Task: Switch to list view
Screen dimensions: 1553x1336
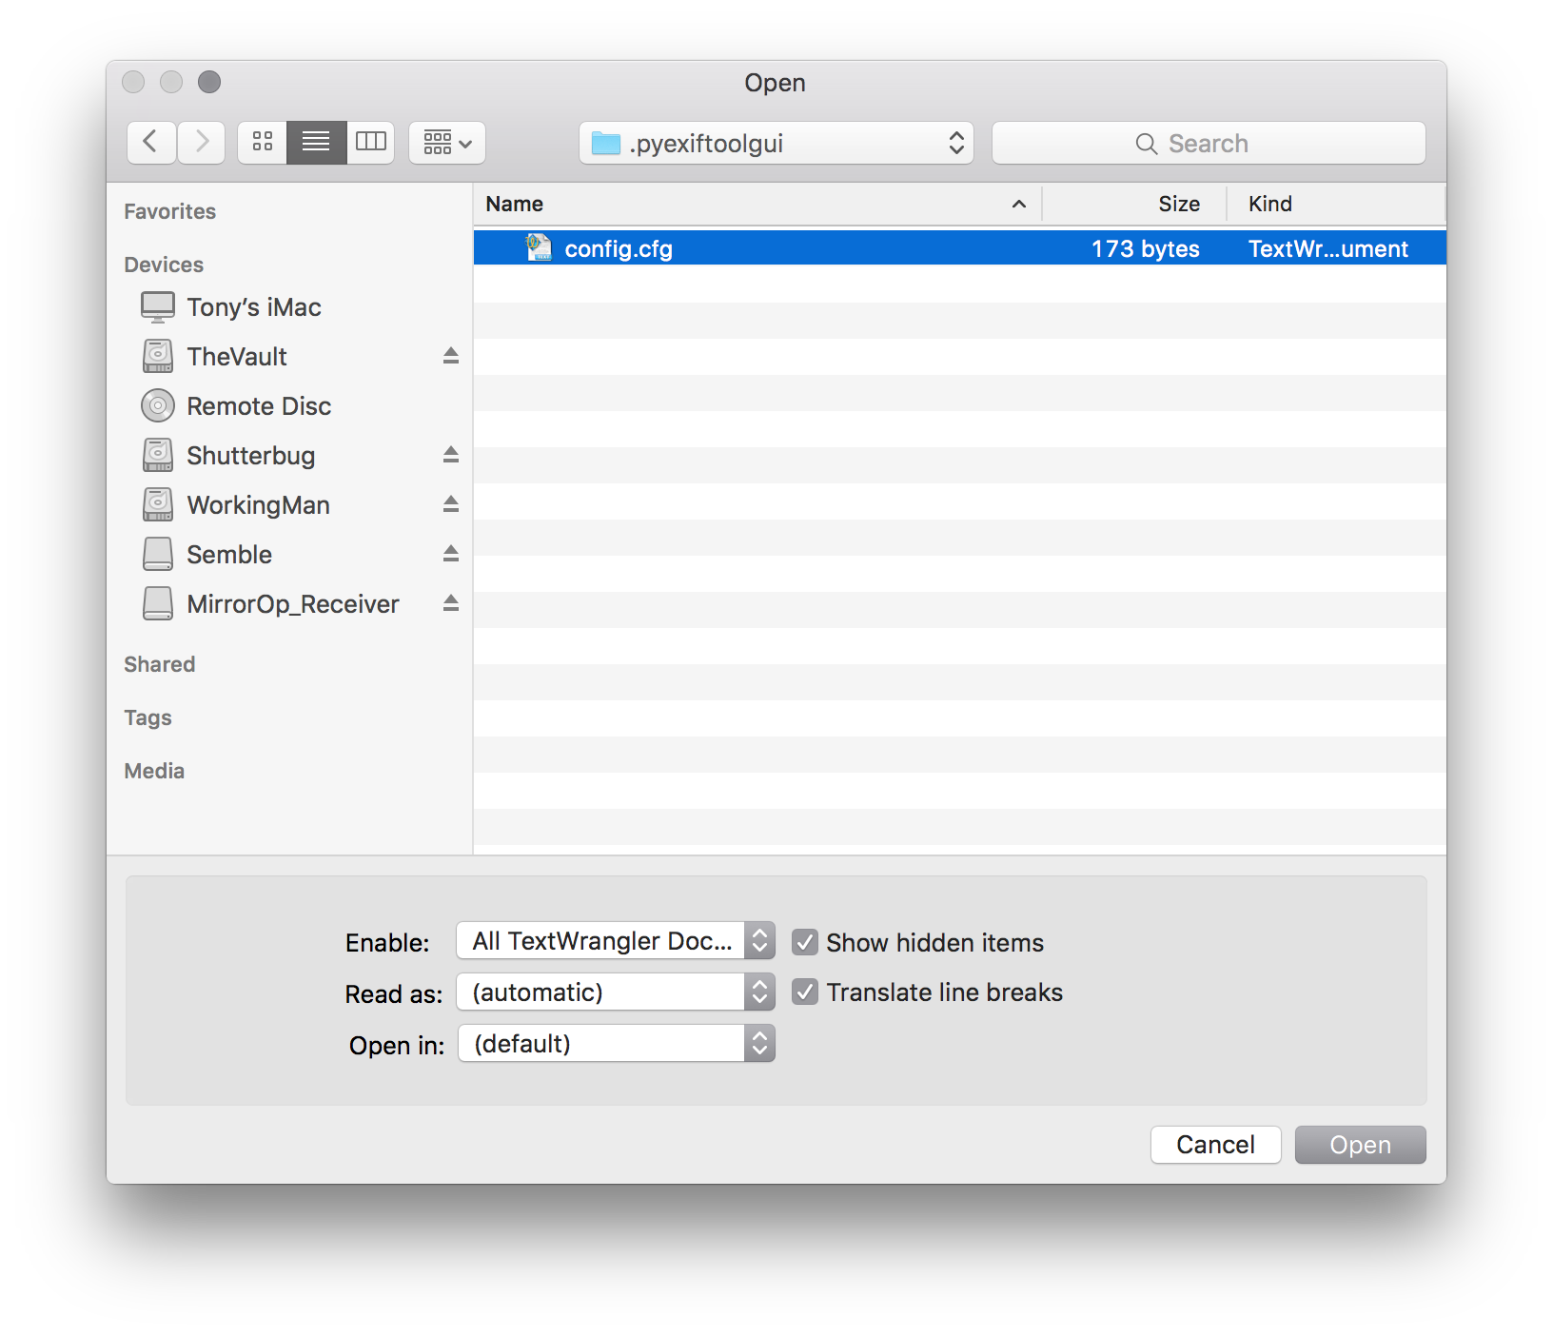Action: [x=316, y=143]
